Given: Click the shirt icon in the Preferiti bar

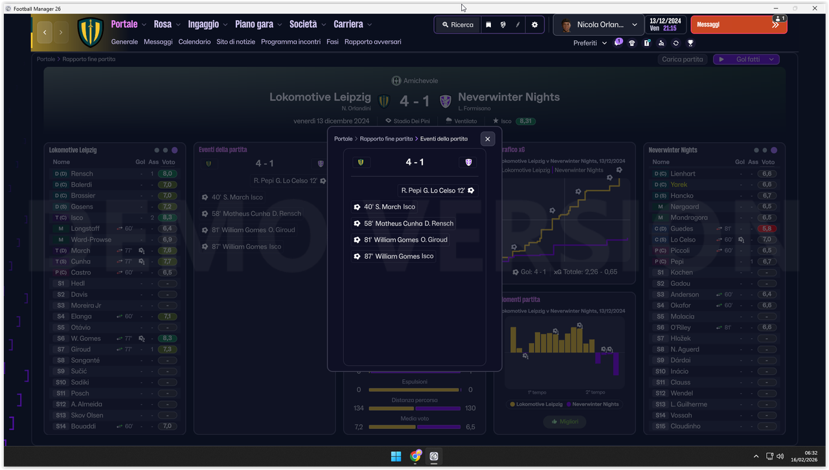Looking at the screenshot, I should [x=632, y=43].
